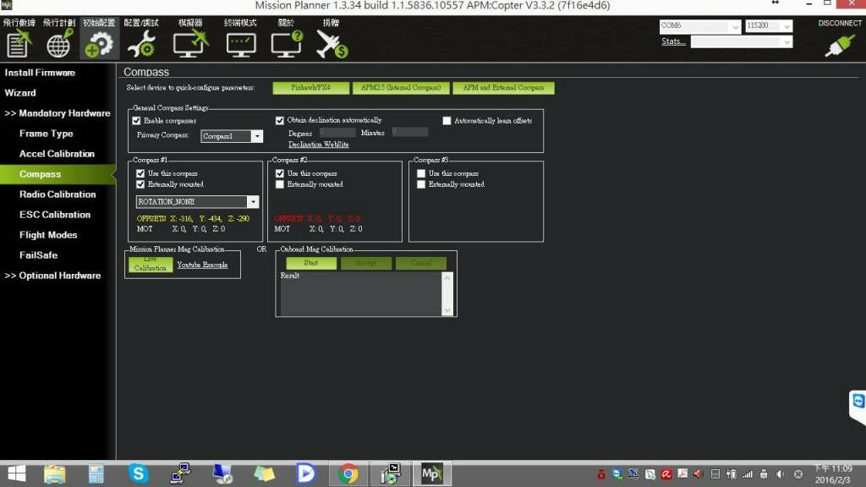Enable Compass #2 Externally mounted
Image resolution: width=866 pixels, height=487 pixels.
(279, 184)
